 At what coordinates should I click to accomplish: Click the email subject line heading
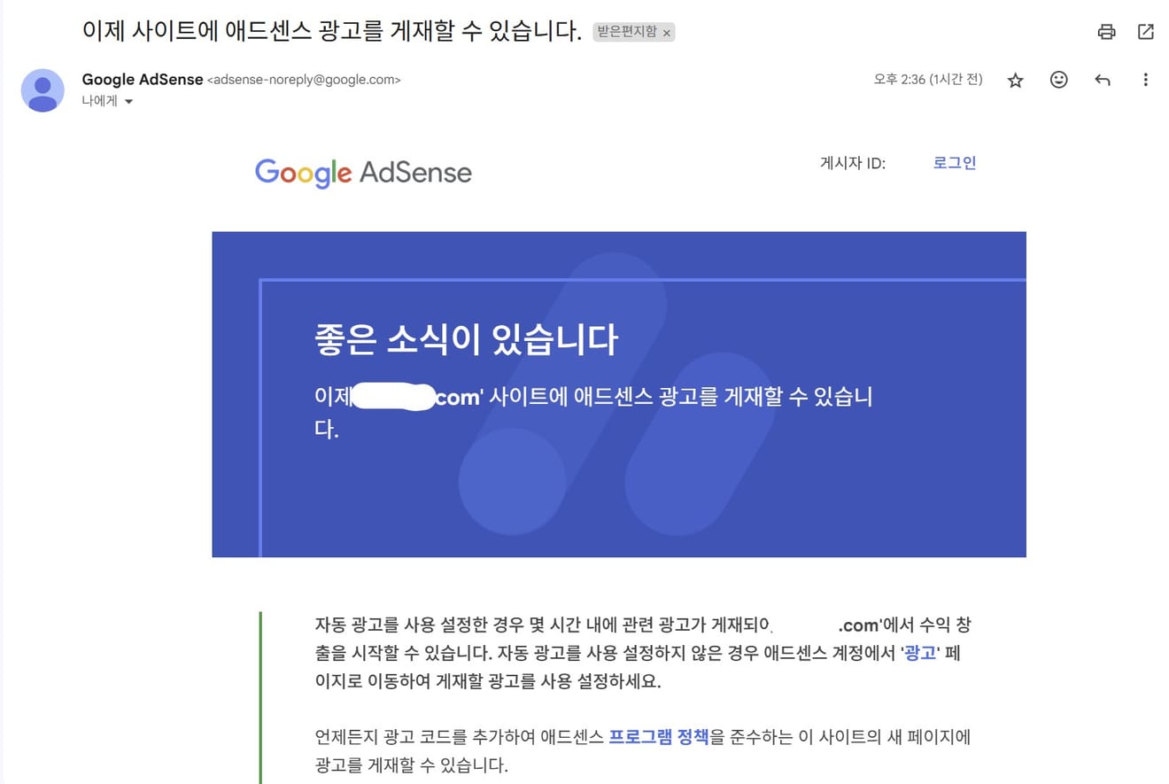(x=332, y=32)
